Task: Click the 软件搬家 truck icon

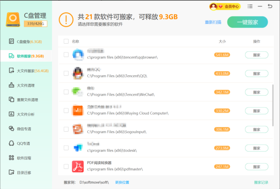Action: [12, 56]
